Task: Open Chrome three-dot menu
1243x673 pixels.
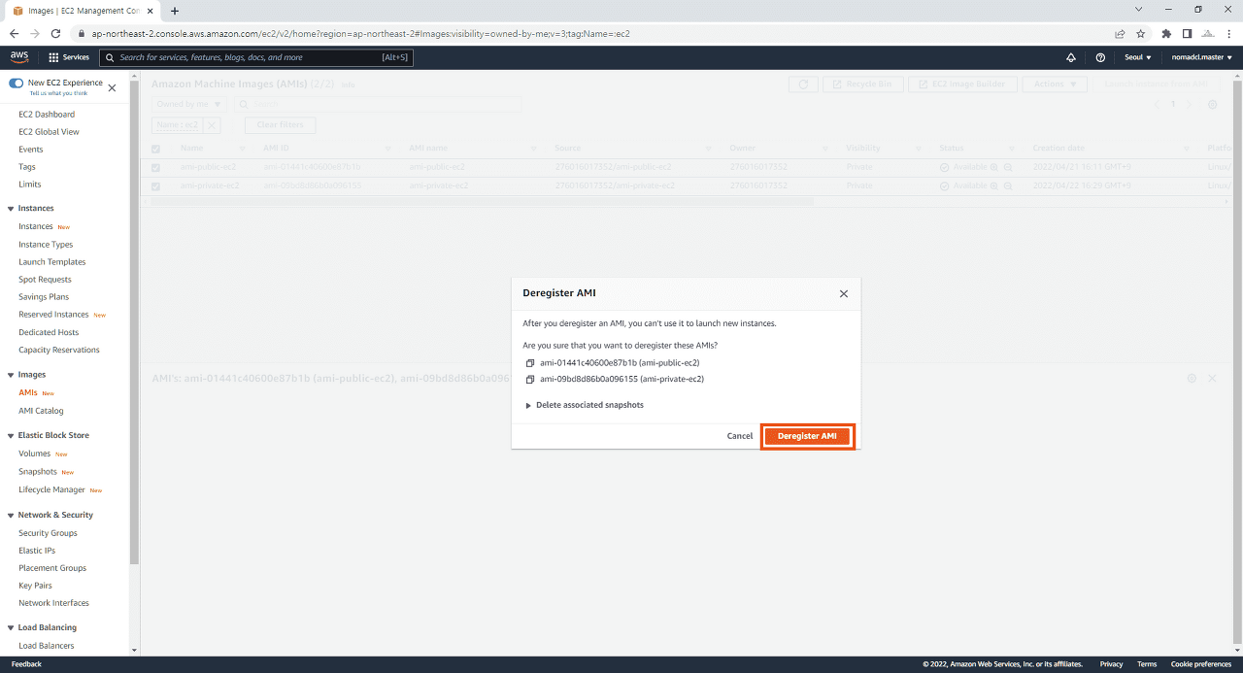Action: coord(1227,33)
